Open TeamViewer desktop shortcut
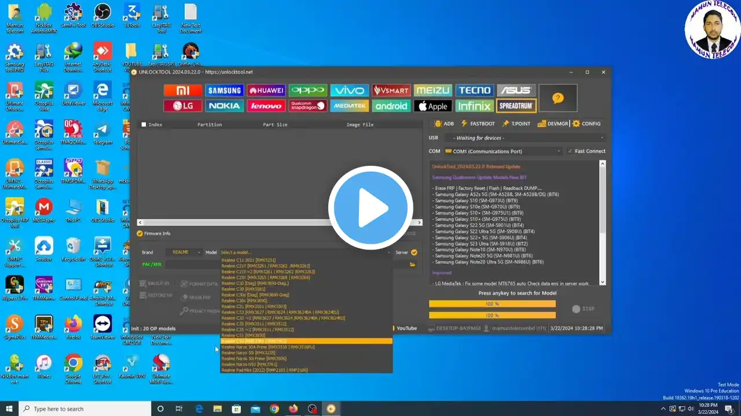The height and width of the screenshot is (416, 741). pyautogui.click(x=102, y=326)
